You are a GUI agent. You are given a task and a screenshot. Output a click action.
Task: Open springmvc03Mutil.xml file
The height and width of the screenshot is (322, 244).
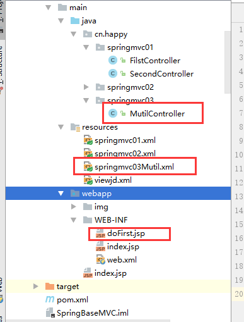click(x=134, y=167)
